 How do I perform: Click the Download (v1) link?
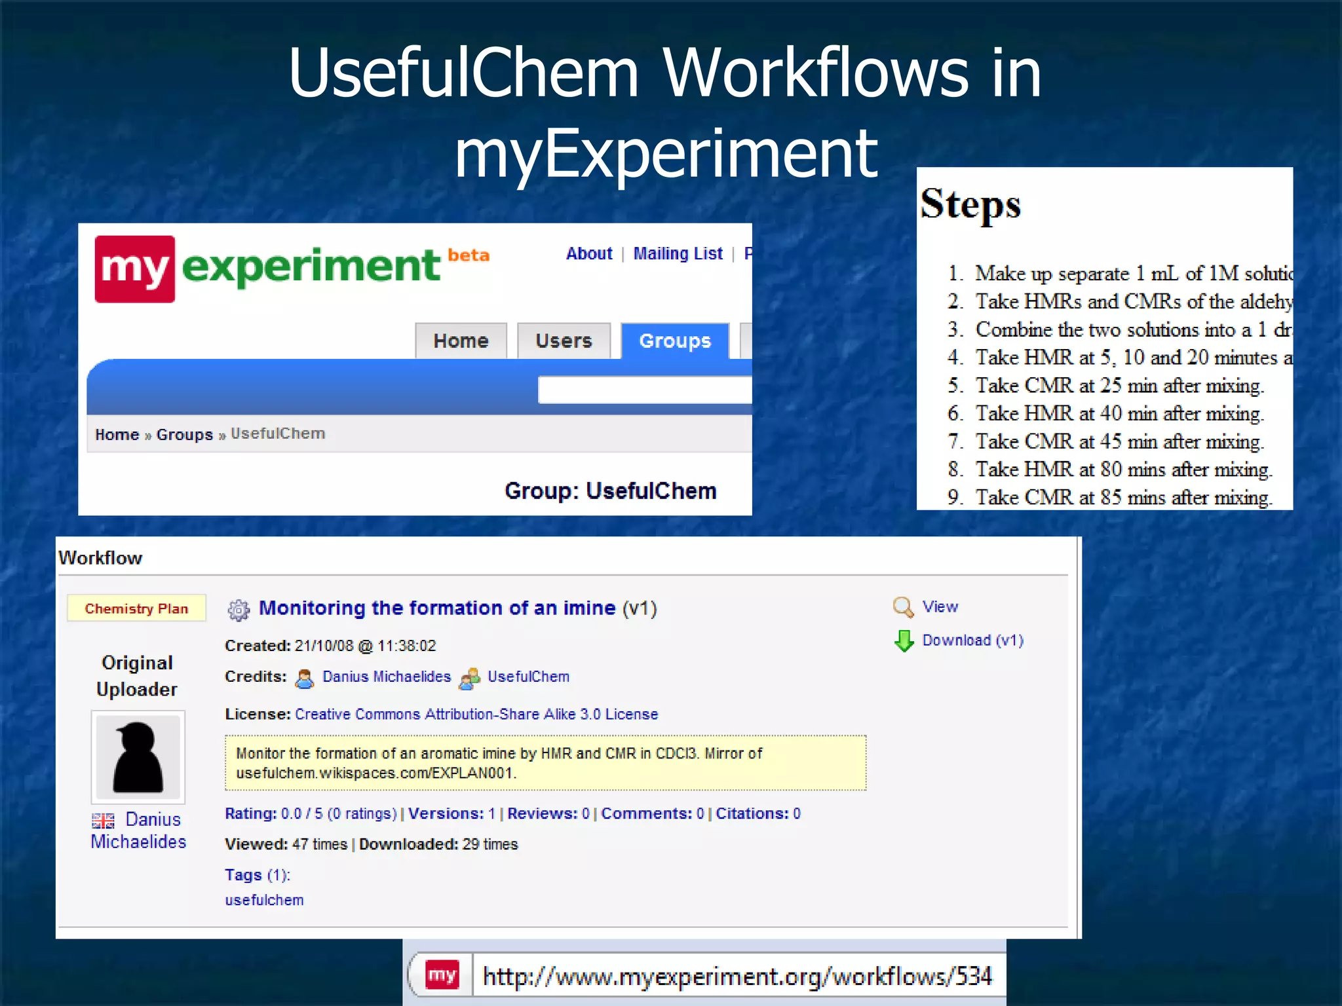973,640
